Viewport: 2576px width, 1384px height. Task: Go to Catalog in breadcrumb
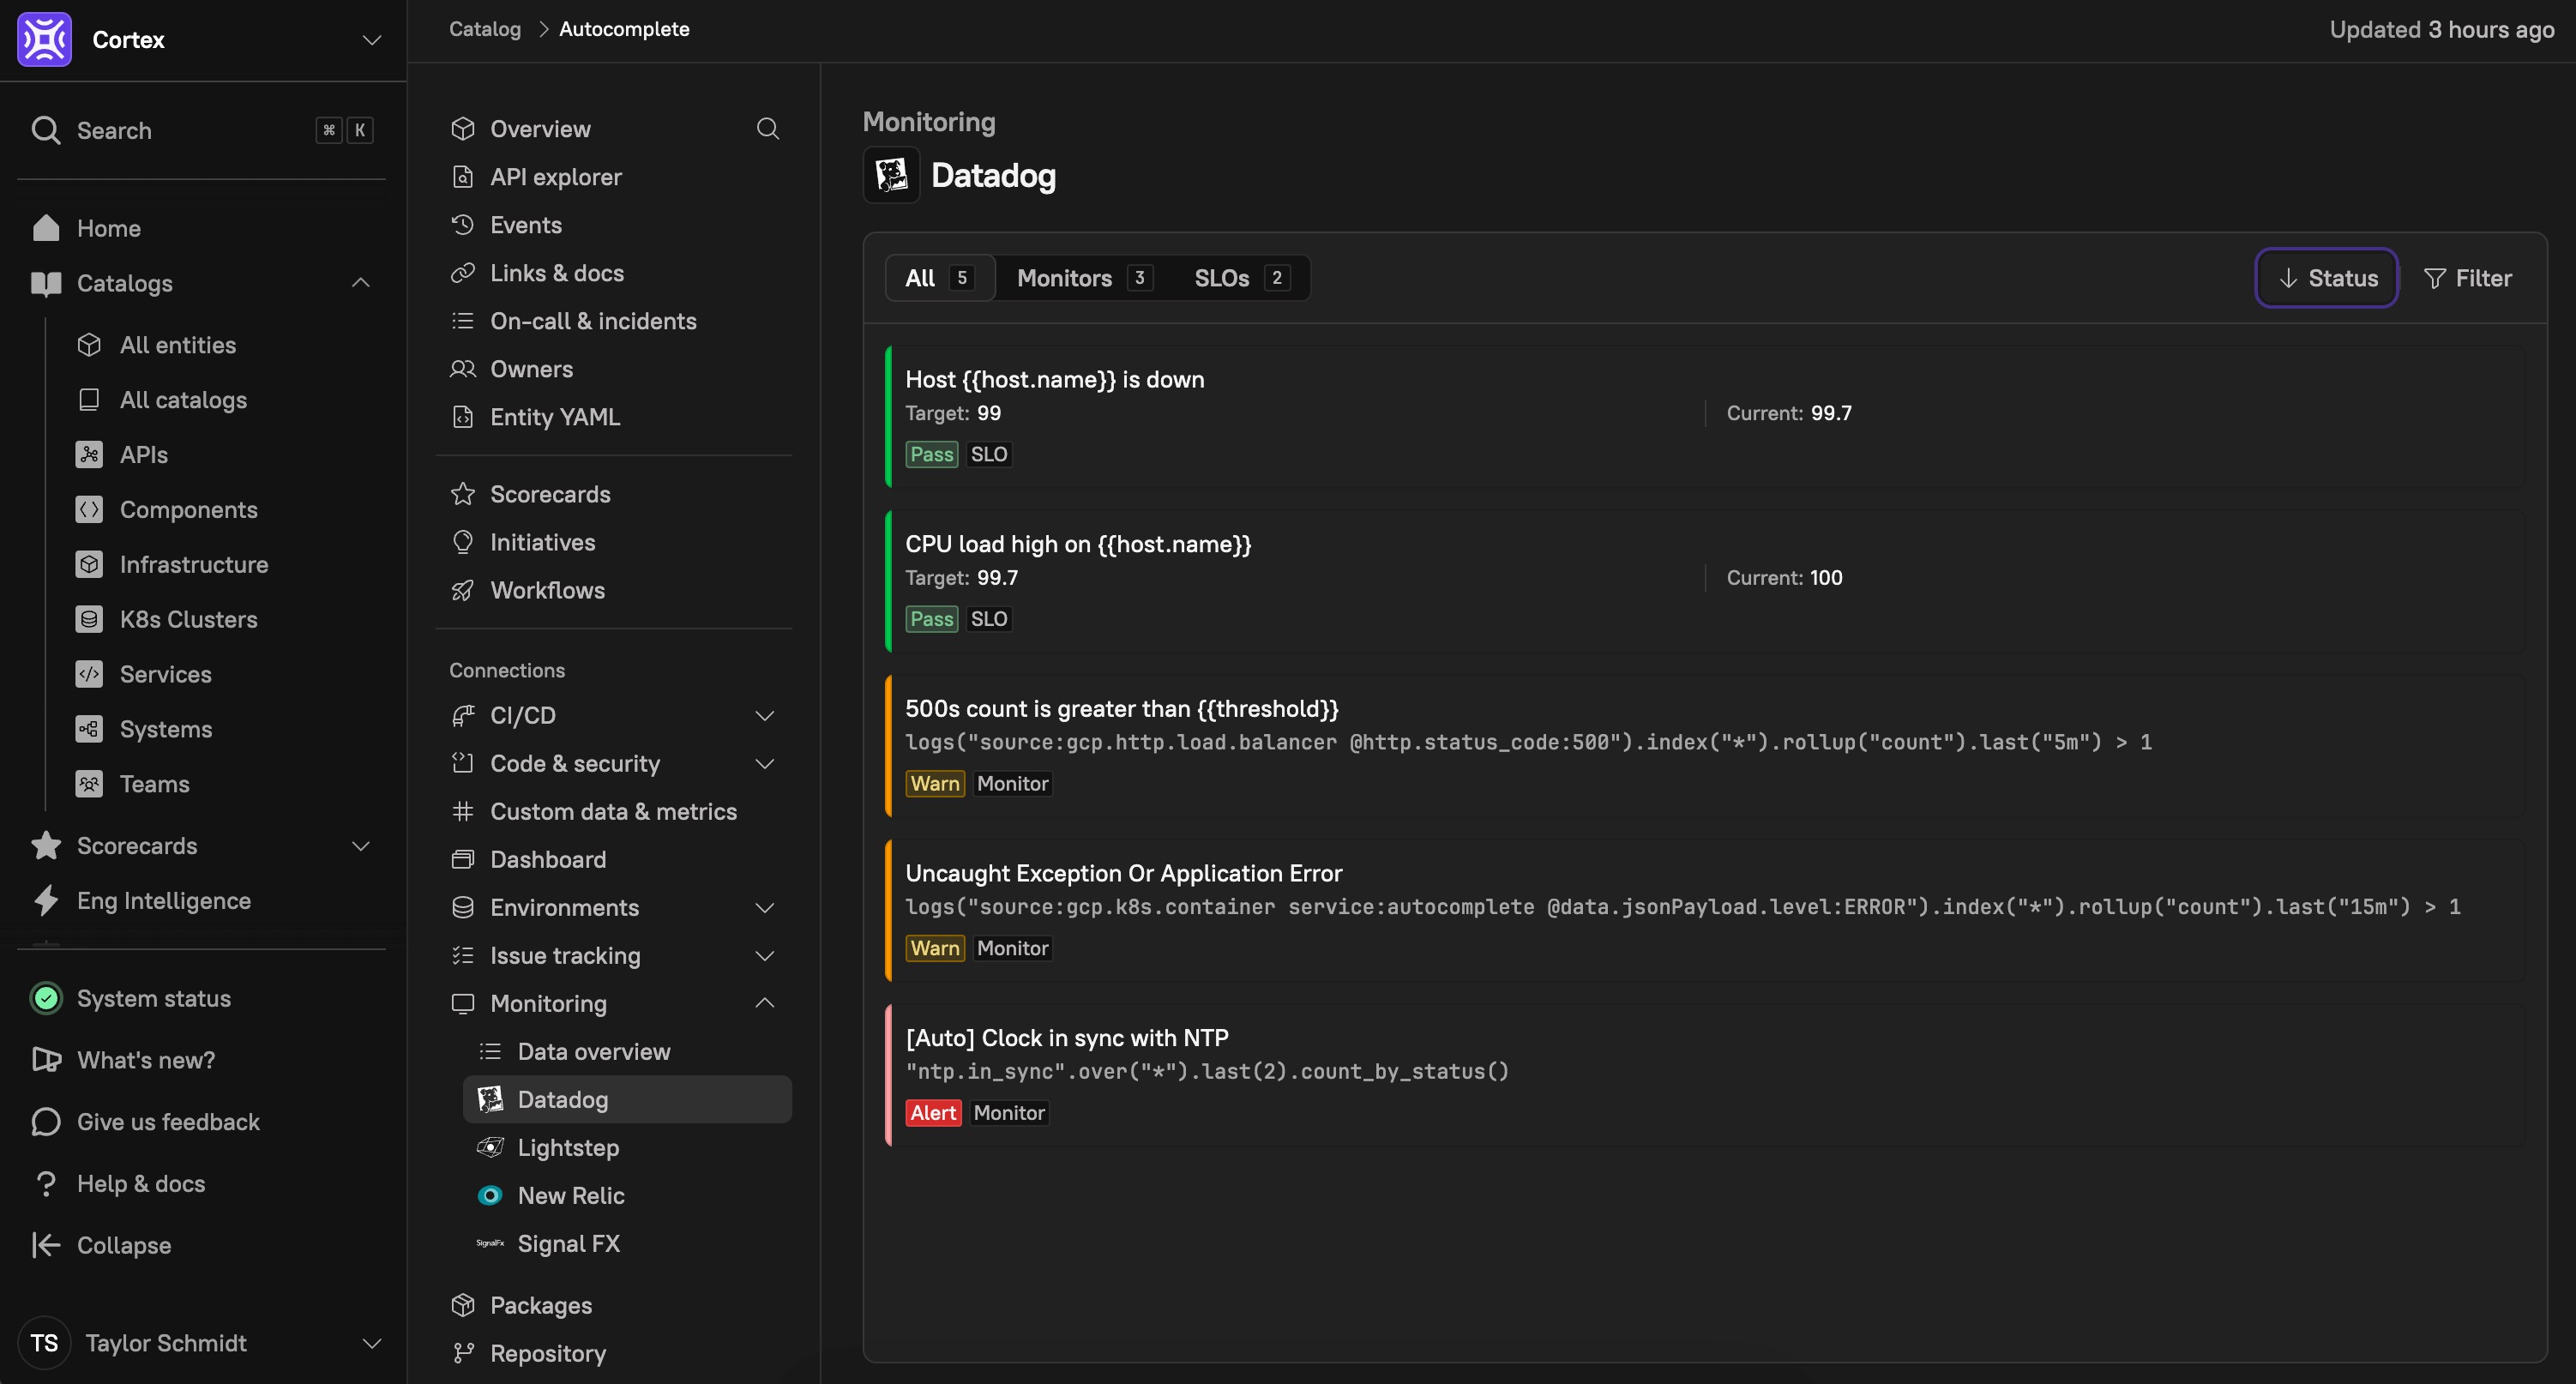tap(484, 29)
